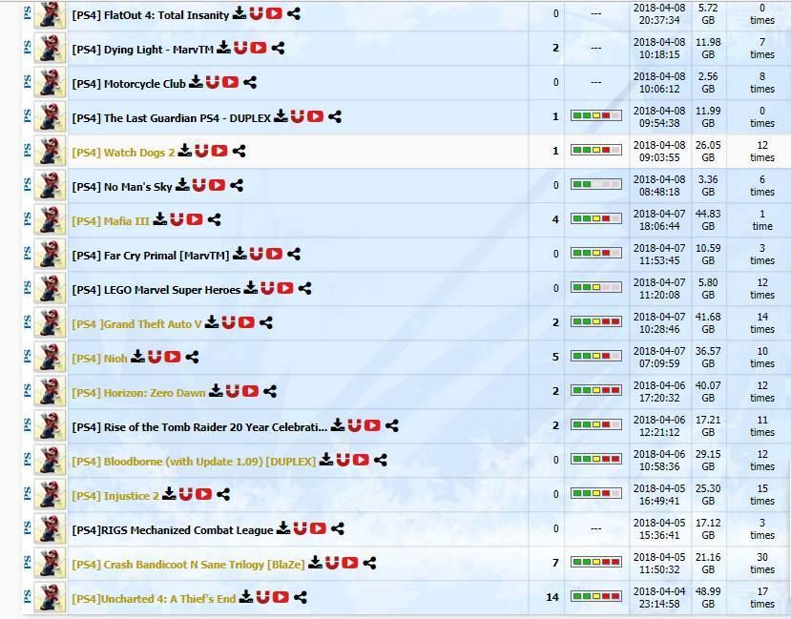This screenshot has height=619, width=791.
Task: Share The Last Guardian PS4 - DUPLEX
Action: pyautogui.click(x=335, y=116)
